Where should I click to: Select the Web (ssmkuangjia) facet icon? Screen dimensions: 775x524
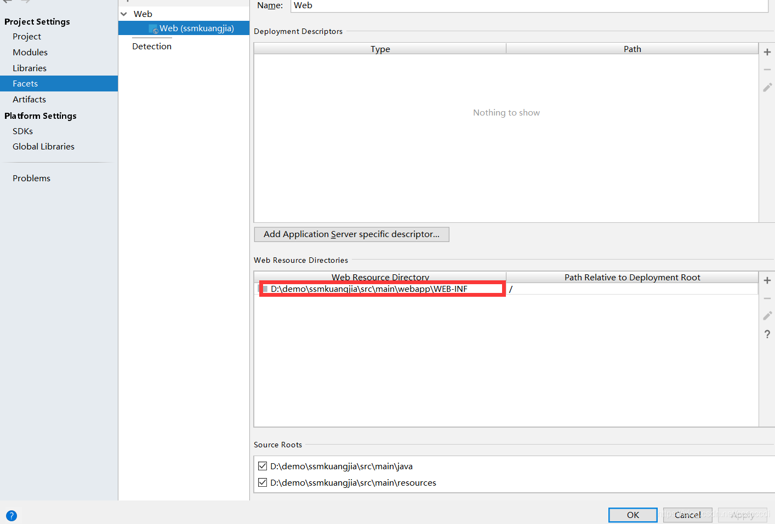[x=154, y=29]
